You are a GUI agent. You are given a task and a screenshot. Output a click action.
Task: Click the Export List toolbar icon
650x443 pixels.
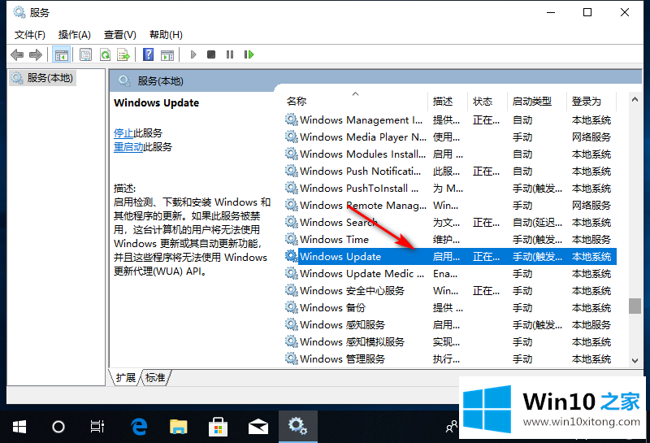click(x=123, y=54)
